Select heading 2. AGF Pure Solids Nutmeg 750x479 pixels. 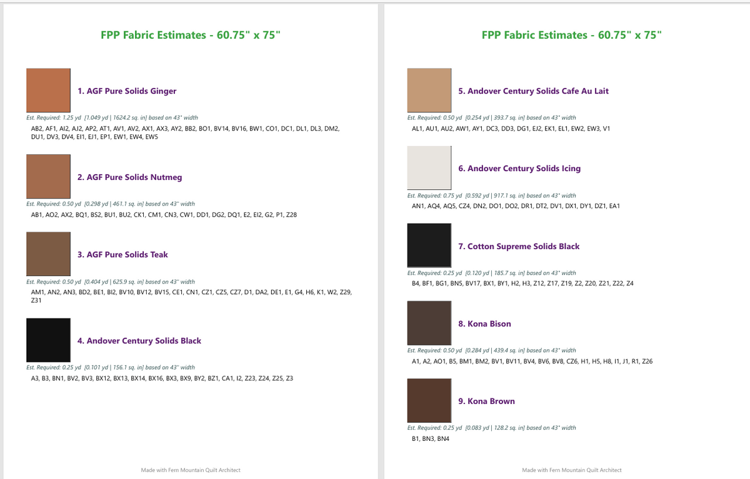(x=130, y=177)
